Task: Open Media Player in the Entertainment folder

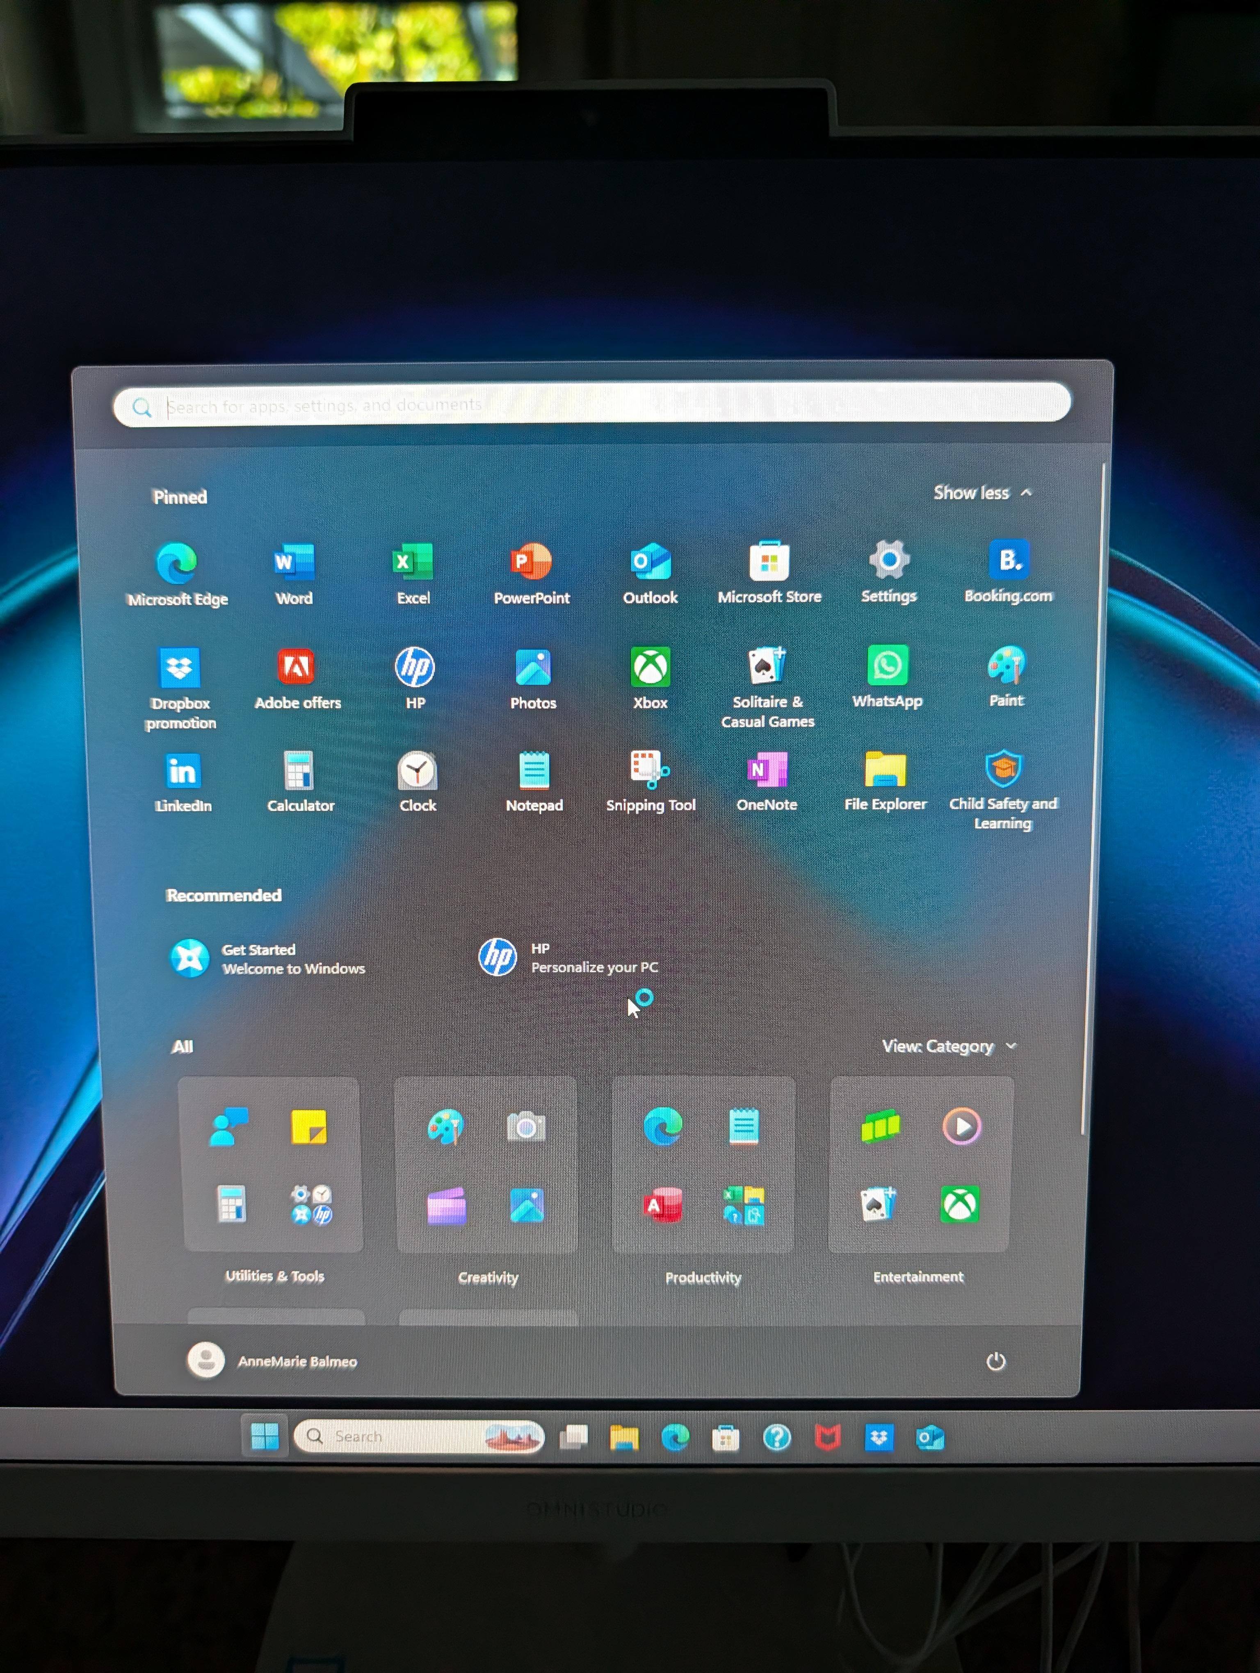Action: pyautogui.click(x=961, y=1126)
